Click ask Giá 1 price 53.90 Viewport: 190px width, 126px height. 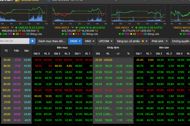tap(140, 120)
